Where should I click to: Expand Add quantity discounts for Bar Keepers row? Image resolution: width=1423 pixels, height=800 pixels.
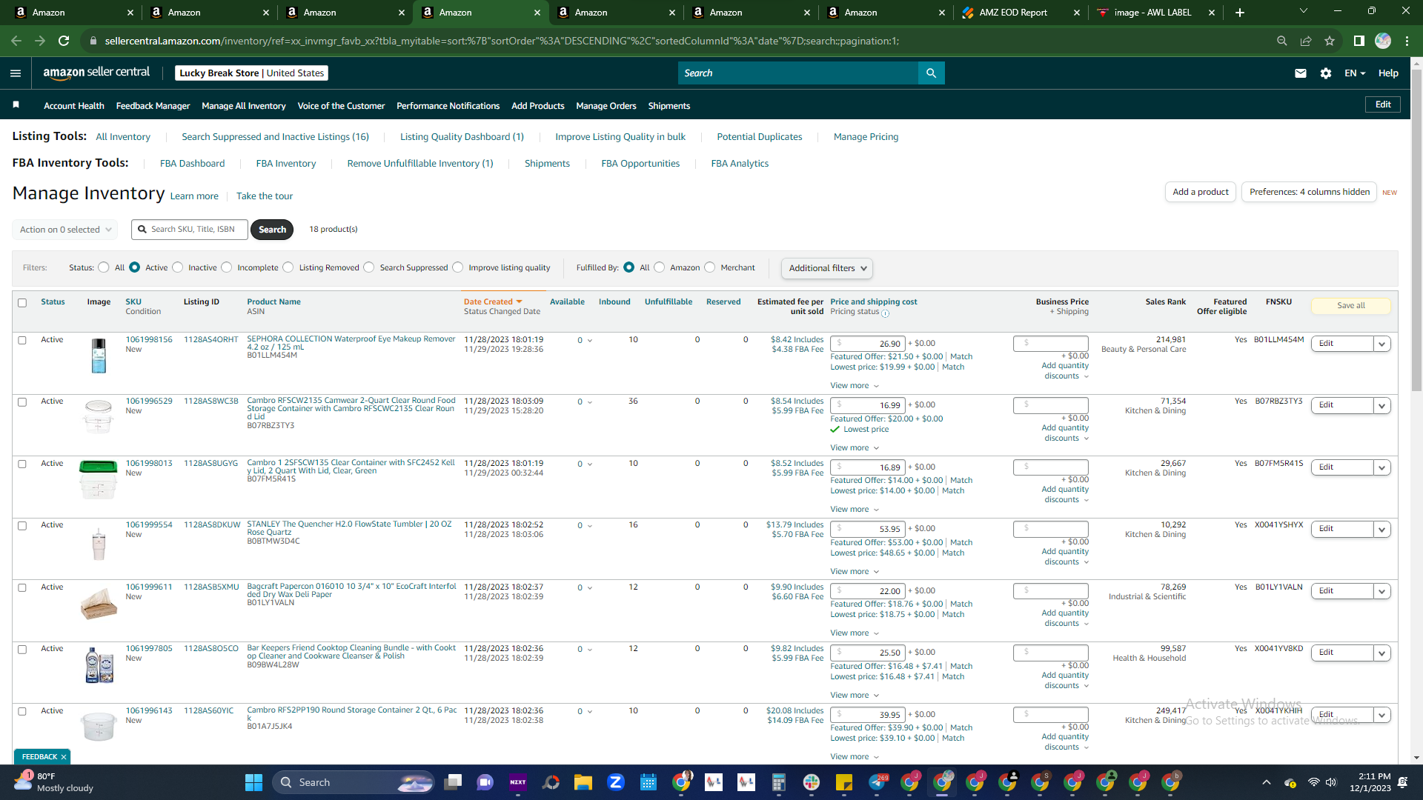(1065, 680)
